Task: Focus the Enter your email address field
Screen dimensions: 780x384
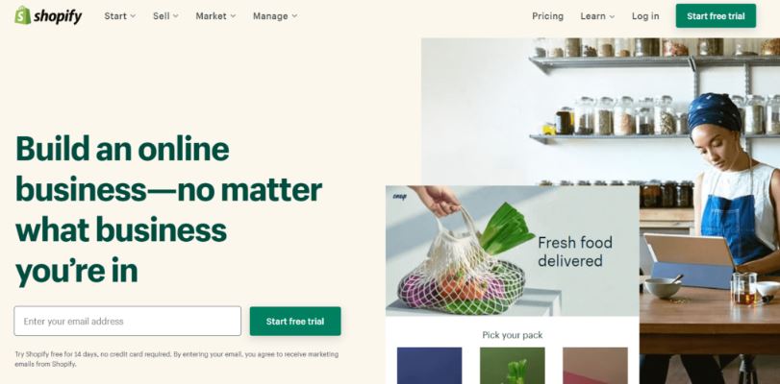Action: coord(127,321)
